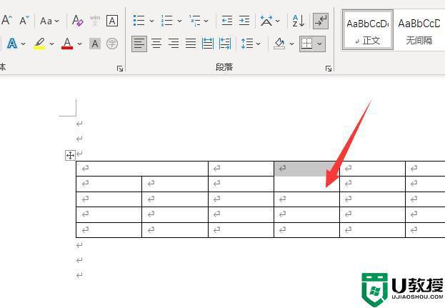Viewport: 445px width, 308px height.
Task: Open the Bullets library dropdown arrow
Action: [151, 21]
